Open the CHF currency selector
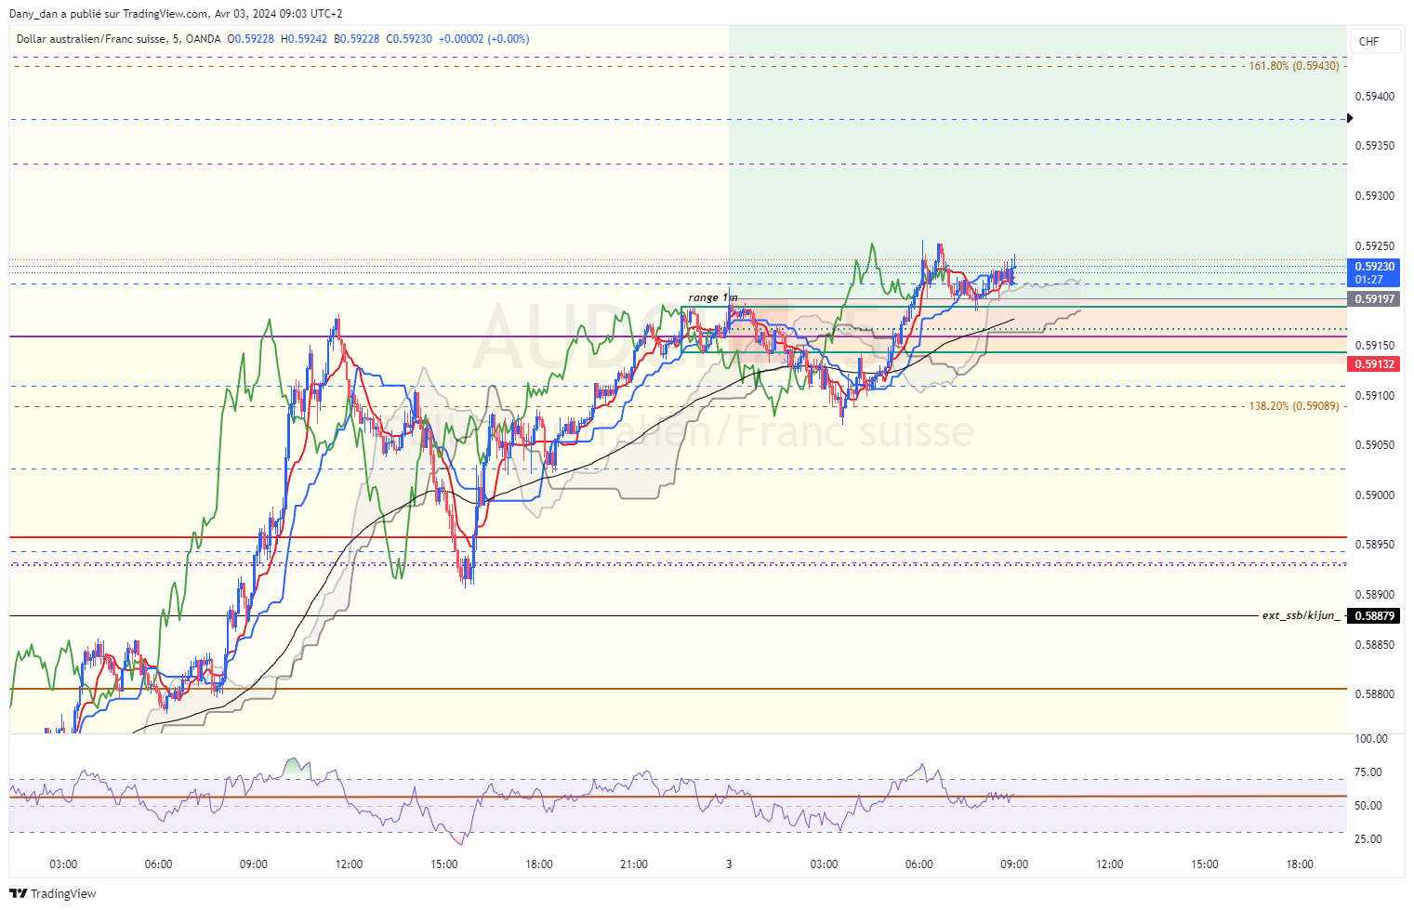 coord(1374,41)
